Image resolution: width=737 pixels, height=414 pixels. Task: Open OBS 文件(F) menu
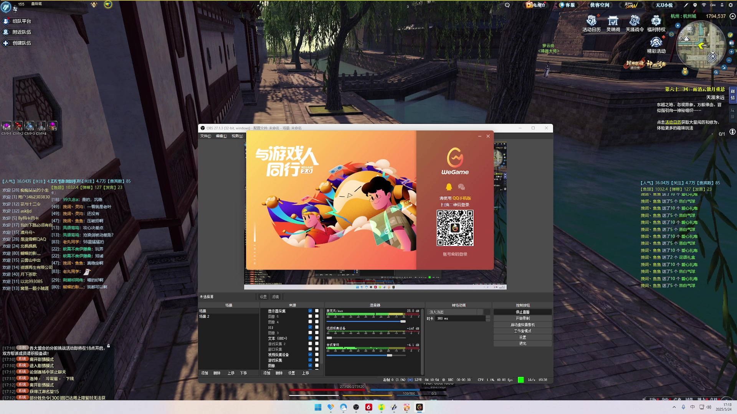click(x=205, y=136)
